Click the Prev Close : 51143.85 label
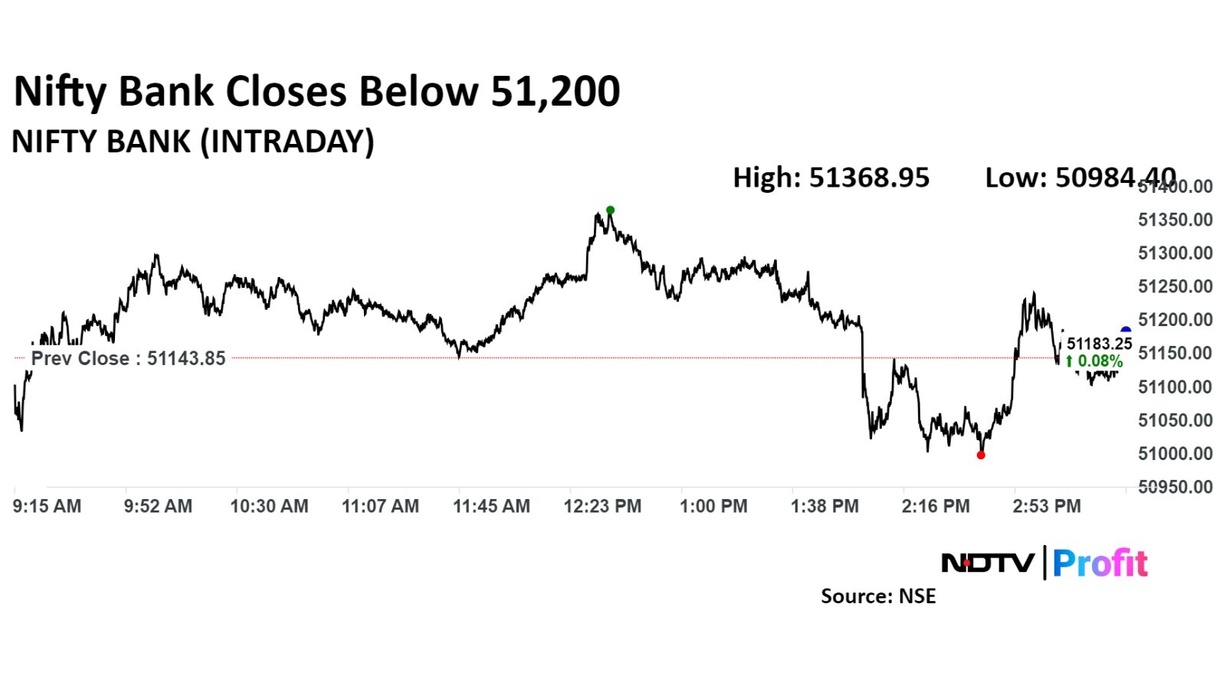This screenshot has height=689, width=1226. click(x=129, y=358)
